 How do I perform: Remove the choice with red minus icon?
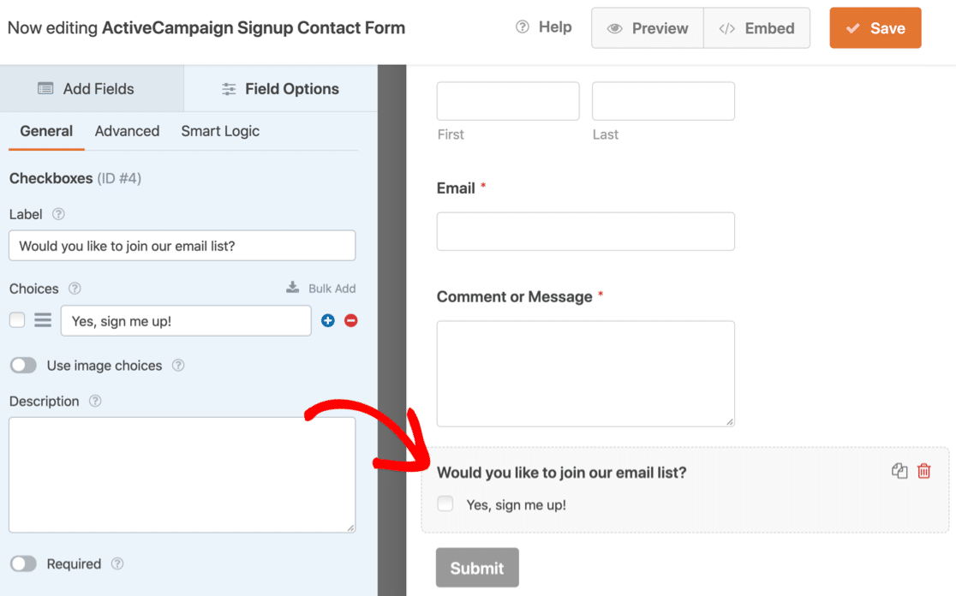350,321
